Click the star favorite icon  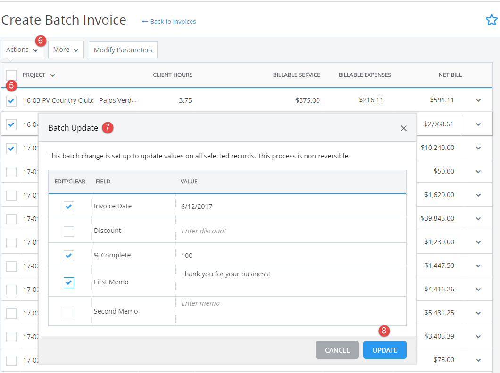[x=492, y=20]
